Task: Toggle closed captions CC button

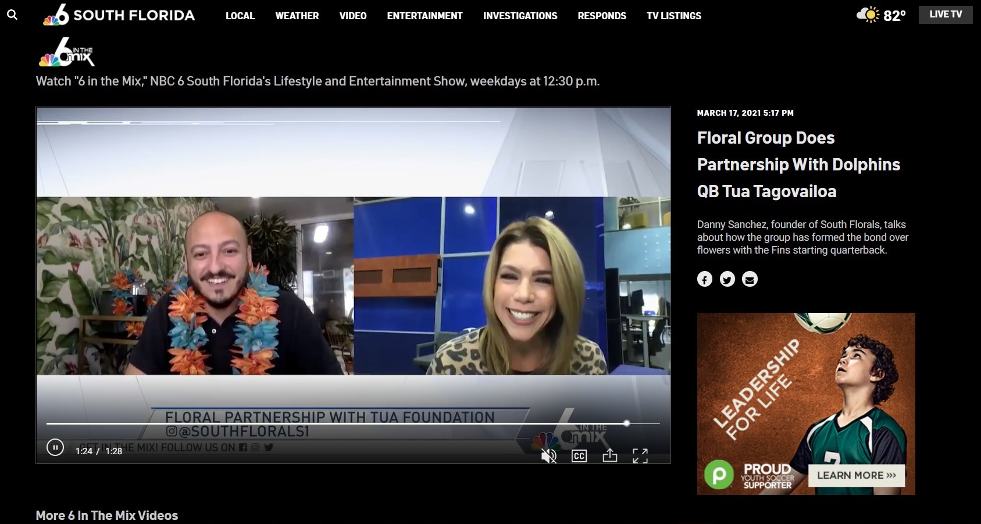Action: click(x=579, y=456)
